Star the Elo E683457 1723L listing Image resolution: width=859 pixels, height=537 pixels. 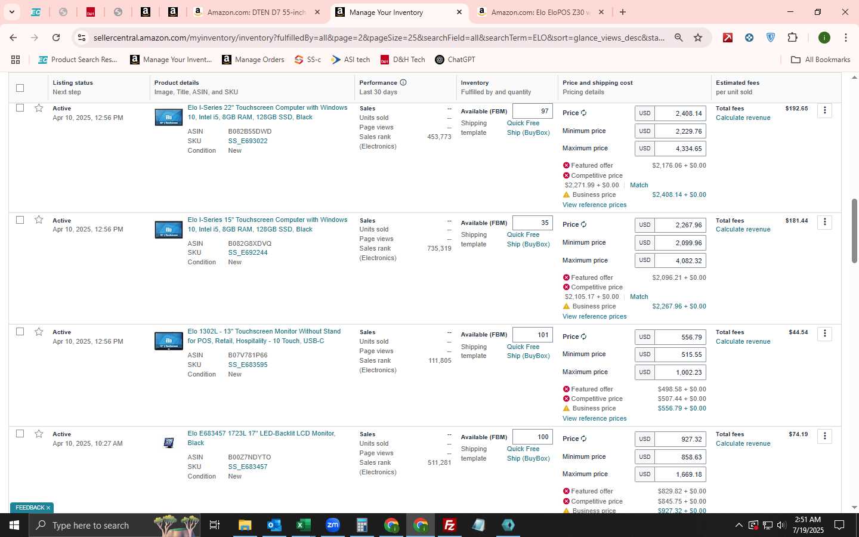(x=39, y=434)
